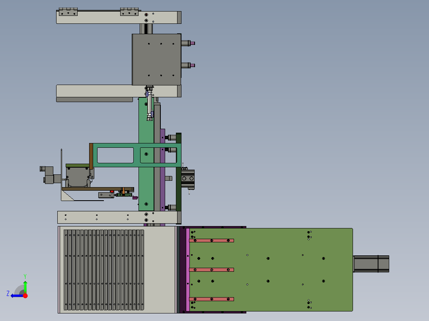Click the blue Z axis arrow of the triad

click(17, 296)
